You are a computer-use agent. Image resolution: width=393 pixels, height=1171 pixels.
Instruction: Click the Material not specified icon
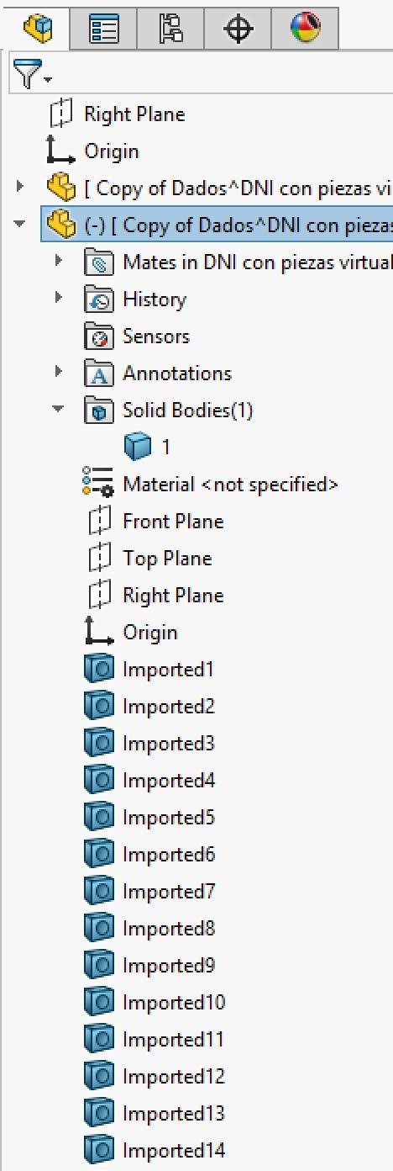[98, 484]
